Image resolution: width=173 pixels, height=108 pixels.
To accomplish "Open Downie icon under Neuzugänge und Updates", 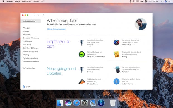I will click(82, 70).
